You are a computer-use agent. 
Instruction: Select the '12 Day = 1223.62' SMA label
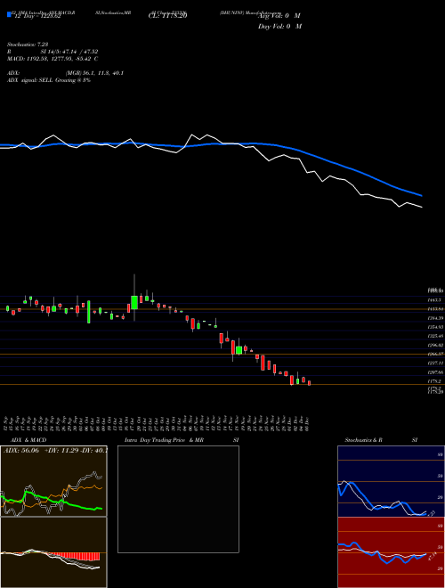[x=38, y=16]
